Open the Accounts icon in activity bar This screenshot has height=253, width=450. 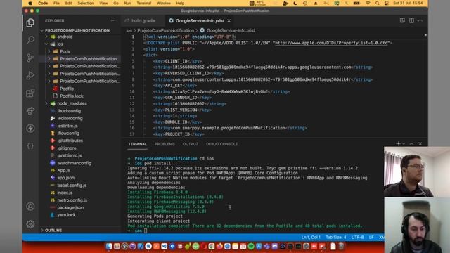(30, 207)
